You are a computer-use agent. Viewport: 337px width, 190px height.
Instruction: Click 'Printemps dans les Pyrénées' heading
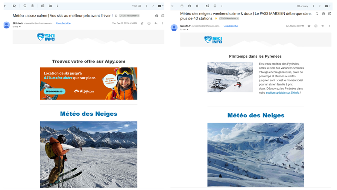point(255,56)
